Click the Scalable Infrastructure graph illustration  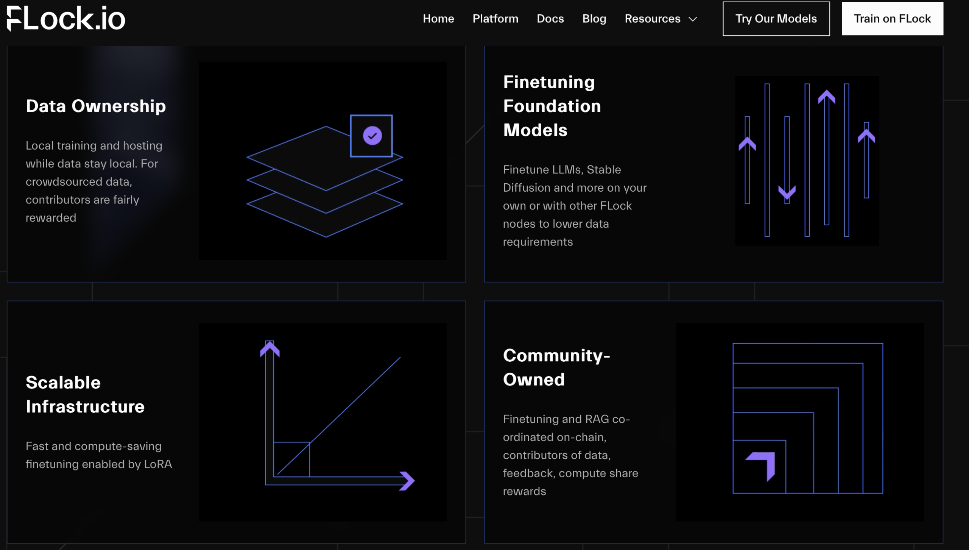coord(322,422)
